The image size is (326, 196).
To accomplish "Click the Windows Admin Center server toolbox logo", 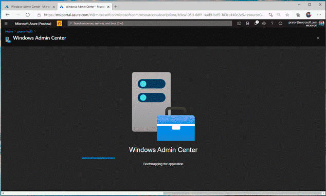I will click(x=164, y=106).
